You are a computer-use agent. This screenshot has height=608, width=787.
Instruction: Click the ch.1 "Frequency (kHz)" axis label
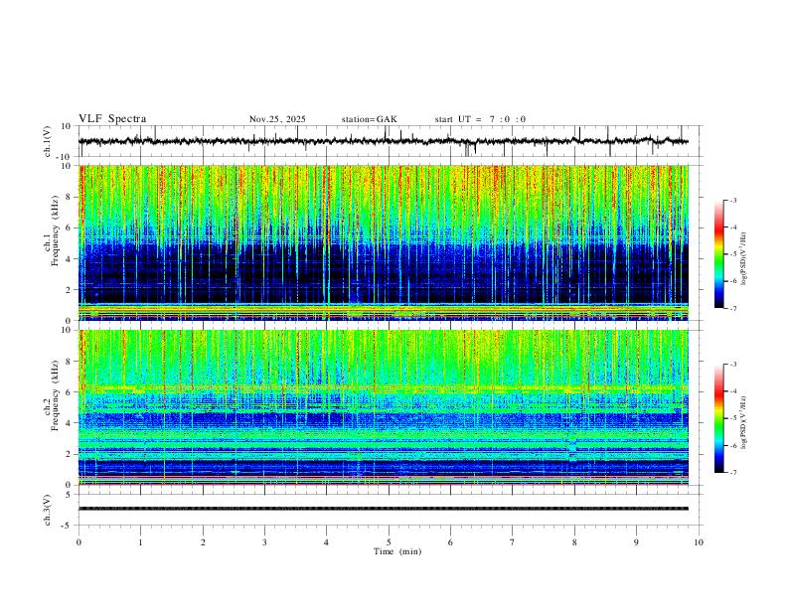click(55, 230)
